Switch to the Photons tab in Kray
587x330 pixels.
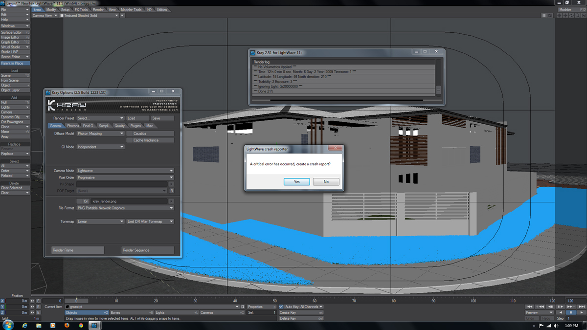tap(73, 126)
